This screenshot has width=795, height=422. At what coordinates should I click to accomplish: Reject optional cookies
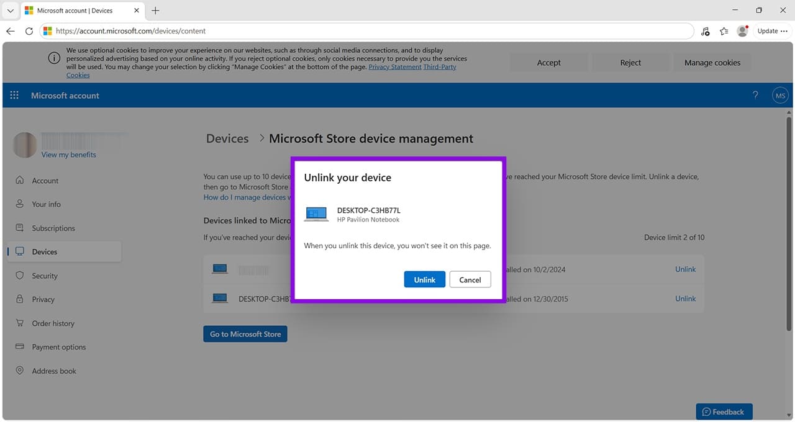630,62
